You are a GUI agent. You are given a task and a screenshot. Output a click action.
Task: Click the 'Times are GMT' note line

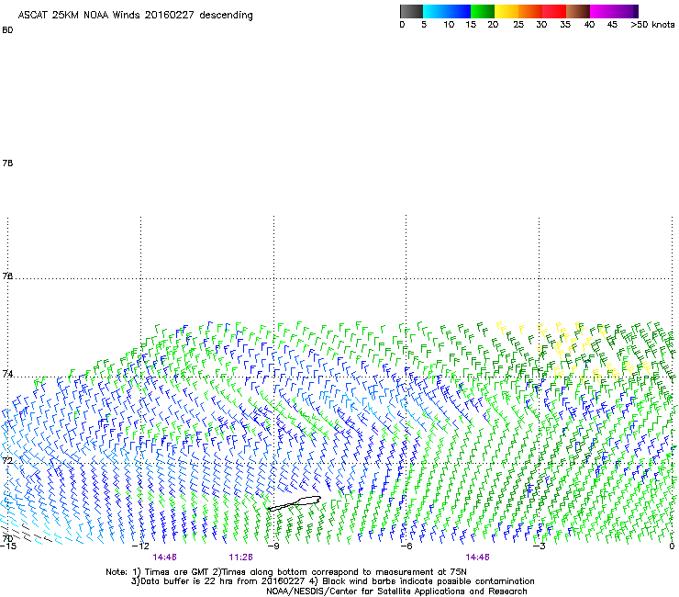click(x=286, y=572)
